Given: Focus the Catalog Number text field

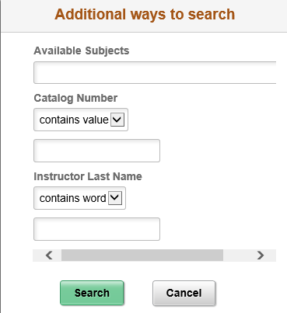Looking at the screenshot, I should (96, 151).
